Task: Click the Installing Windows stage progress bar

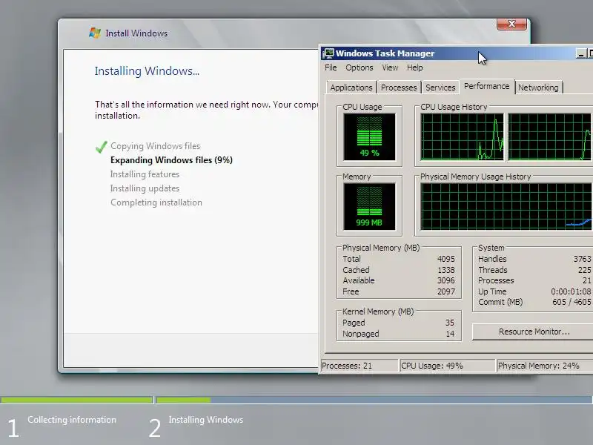Action: [x=374, y=400]
